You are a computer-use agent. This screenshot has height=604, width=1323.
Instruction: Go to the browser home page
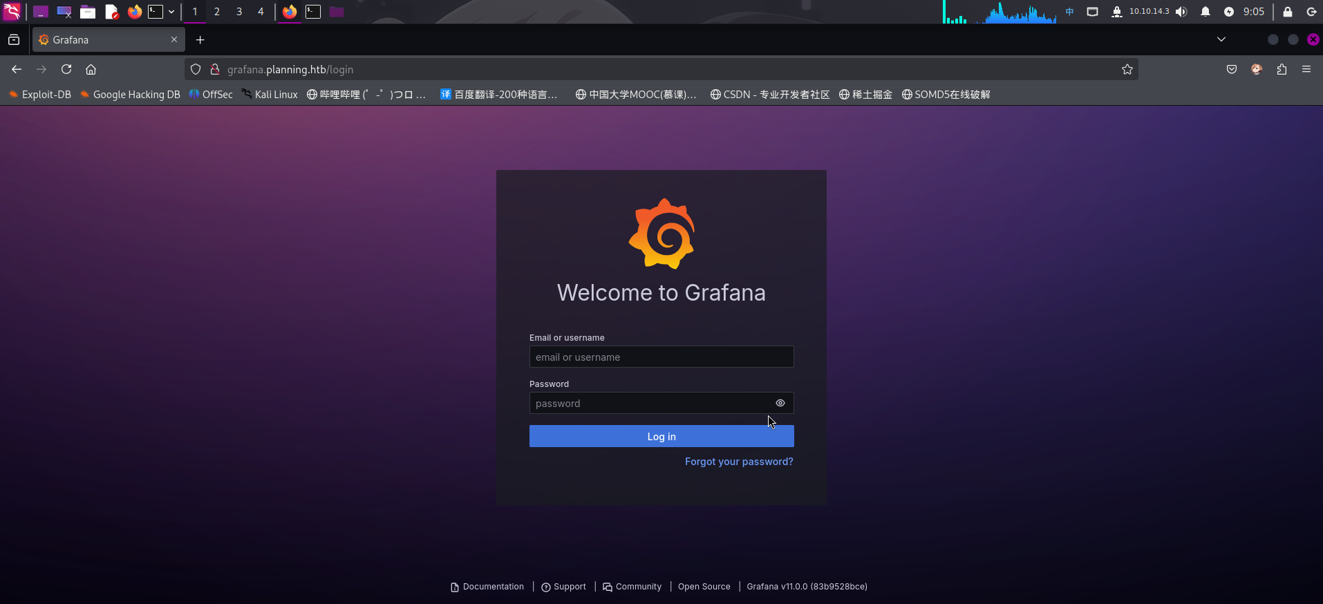(x=91, y=69)
